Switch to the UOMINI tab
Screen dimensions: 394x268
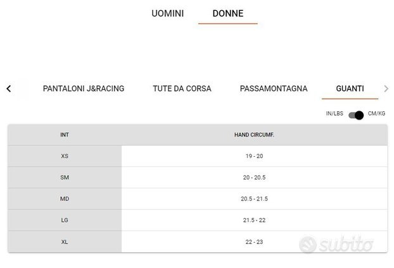(168, 13)
